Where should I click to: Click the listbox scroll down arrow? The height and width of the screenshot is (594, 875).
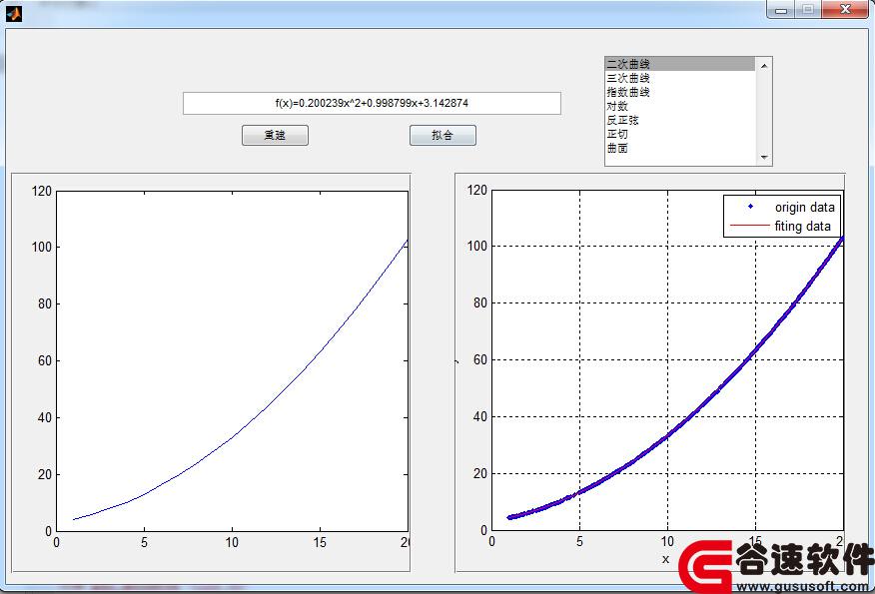(764, 158)
